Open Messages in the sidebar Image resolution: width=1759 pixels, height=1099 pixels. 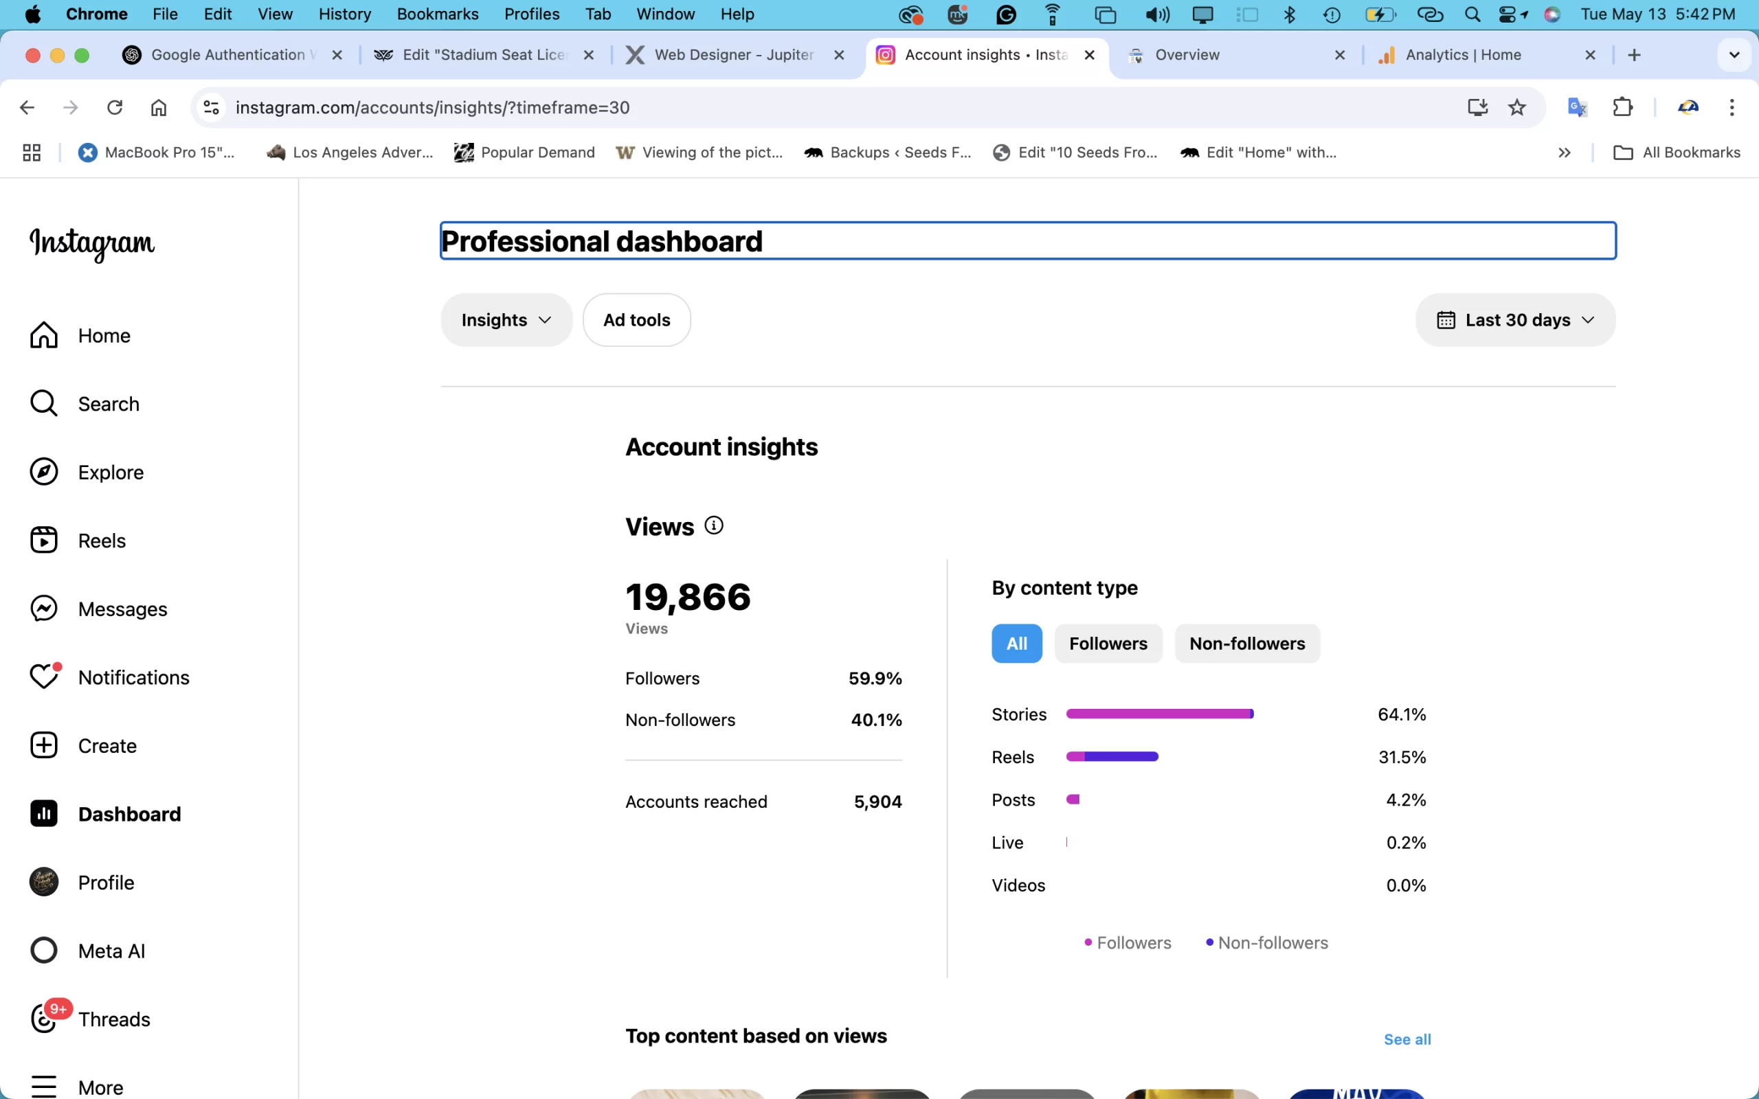122,609
